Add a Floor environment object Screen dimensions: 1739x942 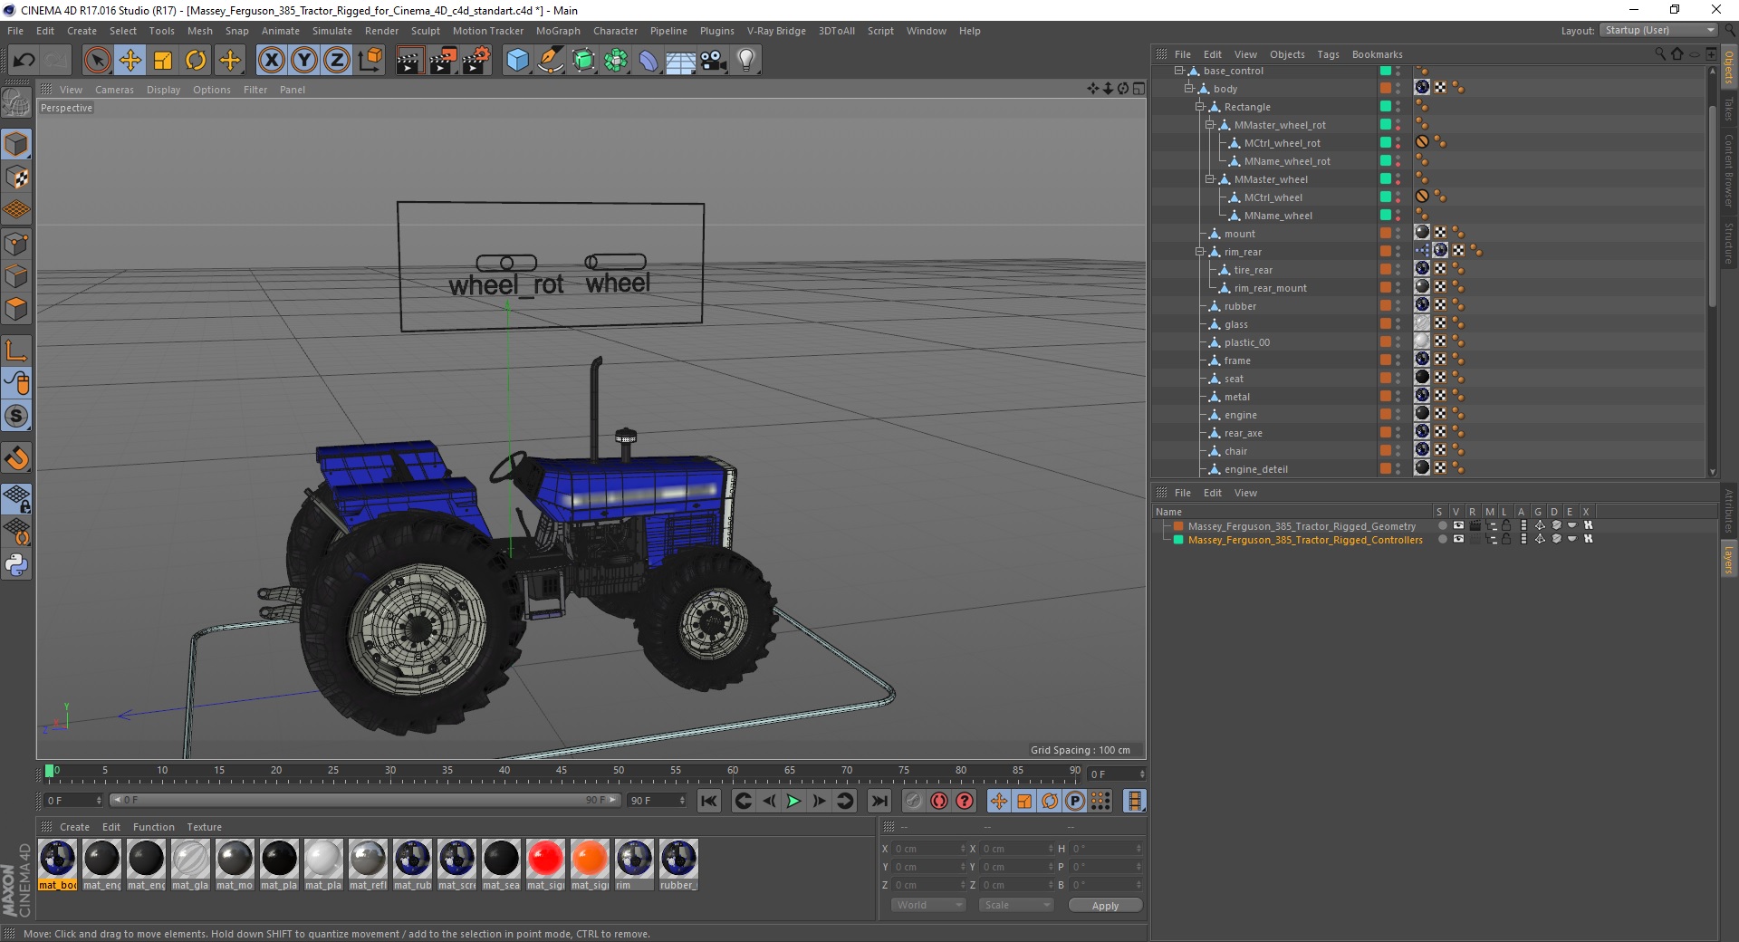click(x=680, y=61)
